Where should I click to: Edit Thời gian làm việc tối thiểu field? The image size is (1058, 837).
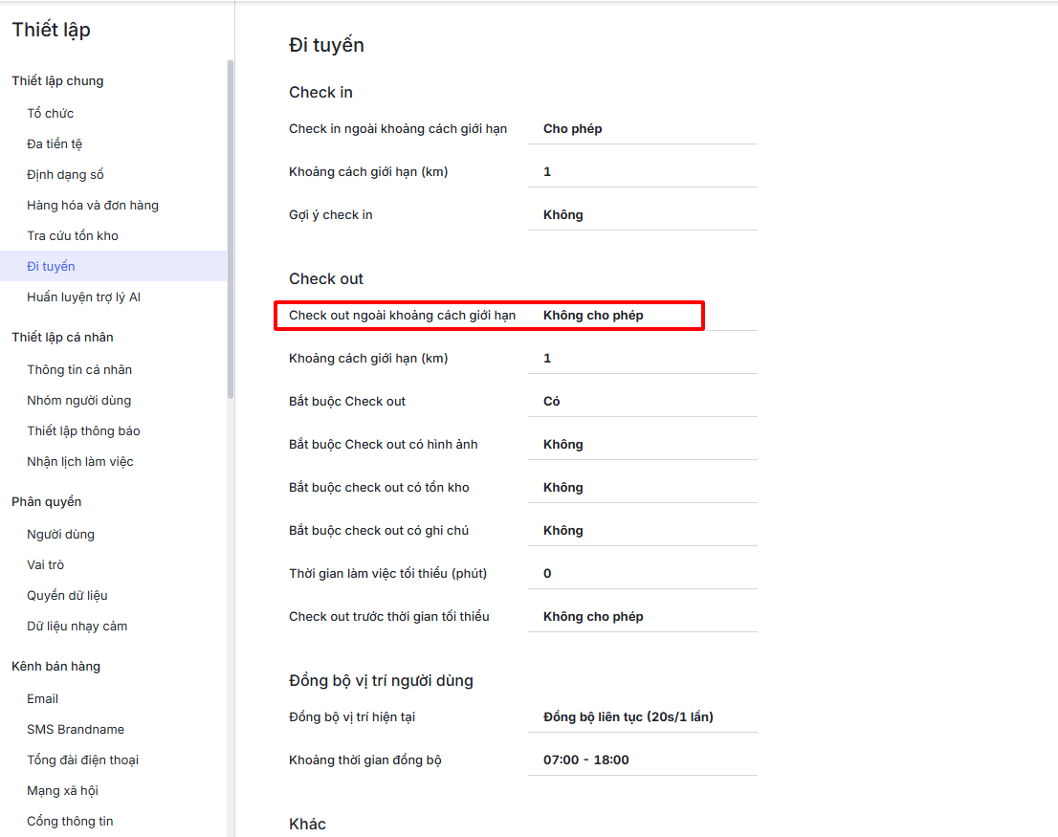(x=642, y=574)
